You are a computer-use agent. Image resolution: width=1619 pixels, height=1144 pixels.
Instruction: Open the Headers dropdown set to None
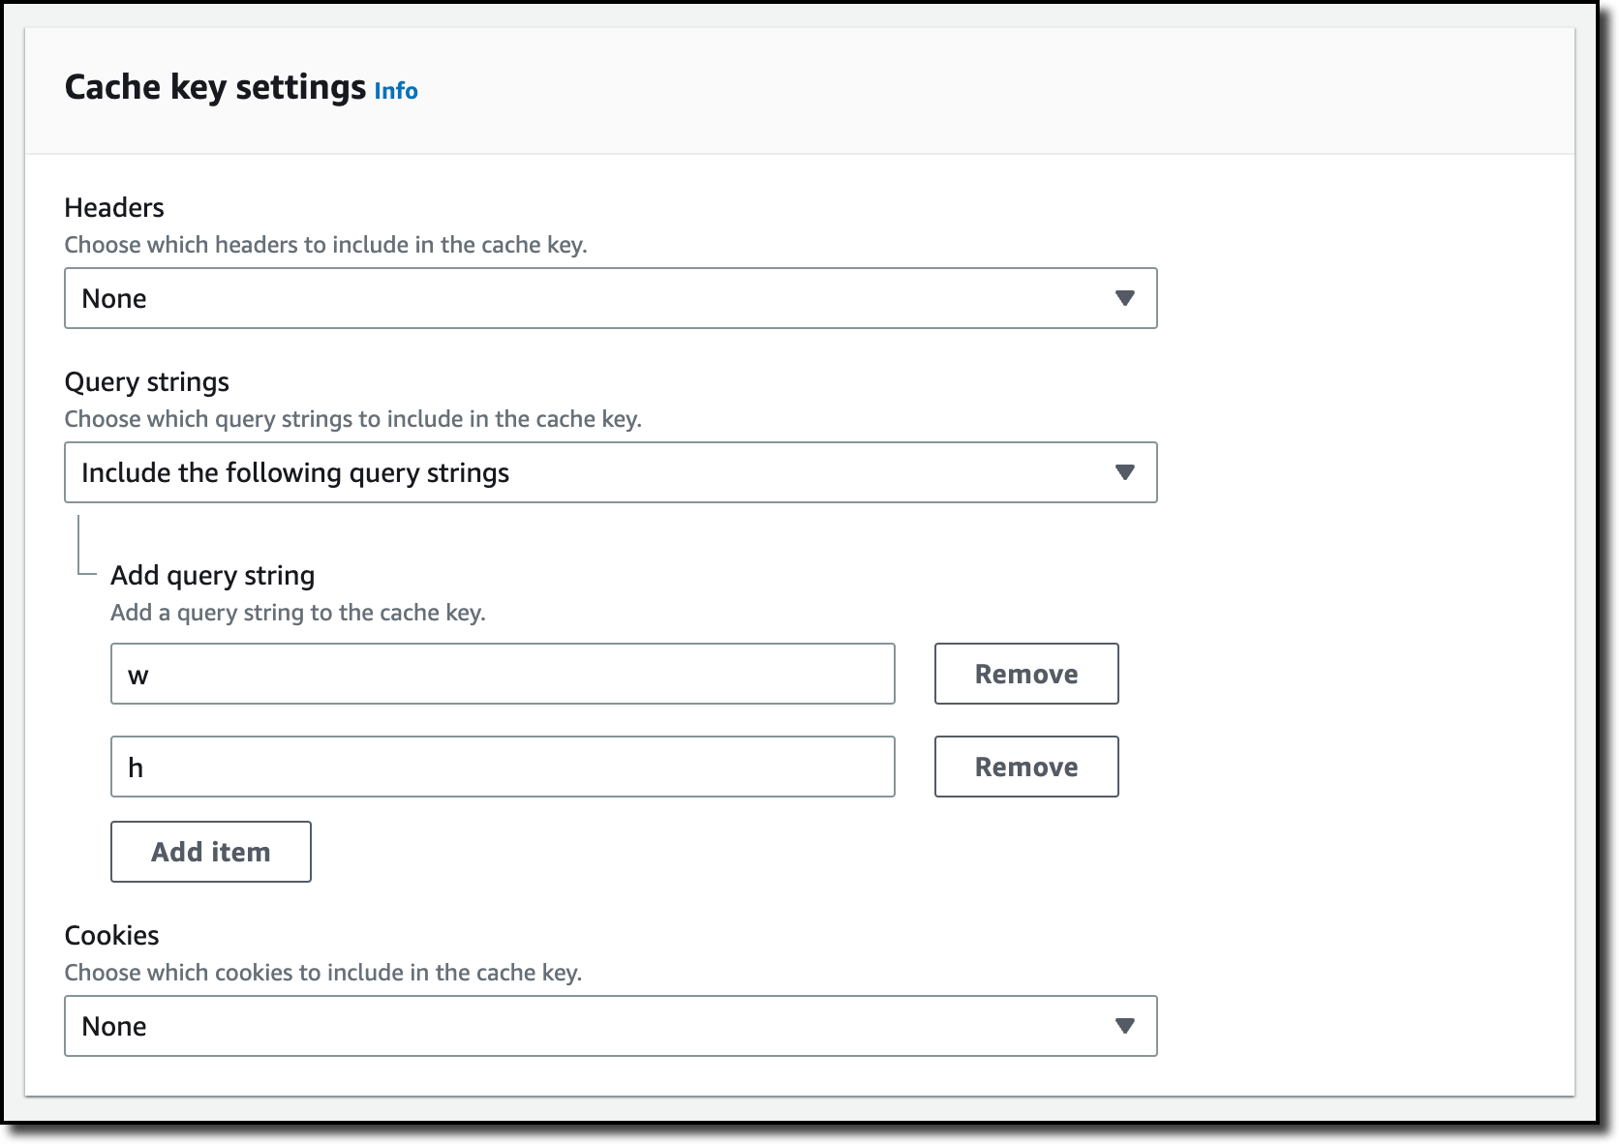[x=611, y=298]
